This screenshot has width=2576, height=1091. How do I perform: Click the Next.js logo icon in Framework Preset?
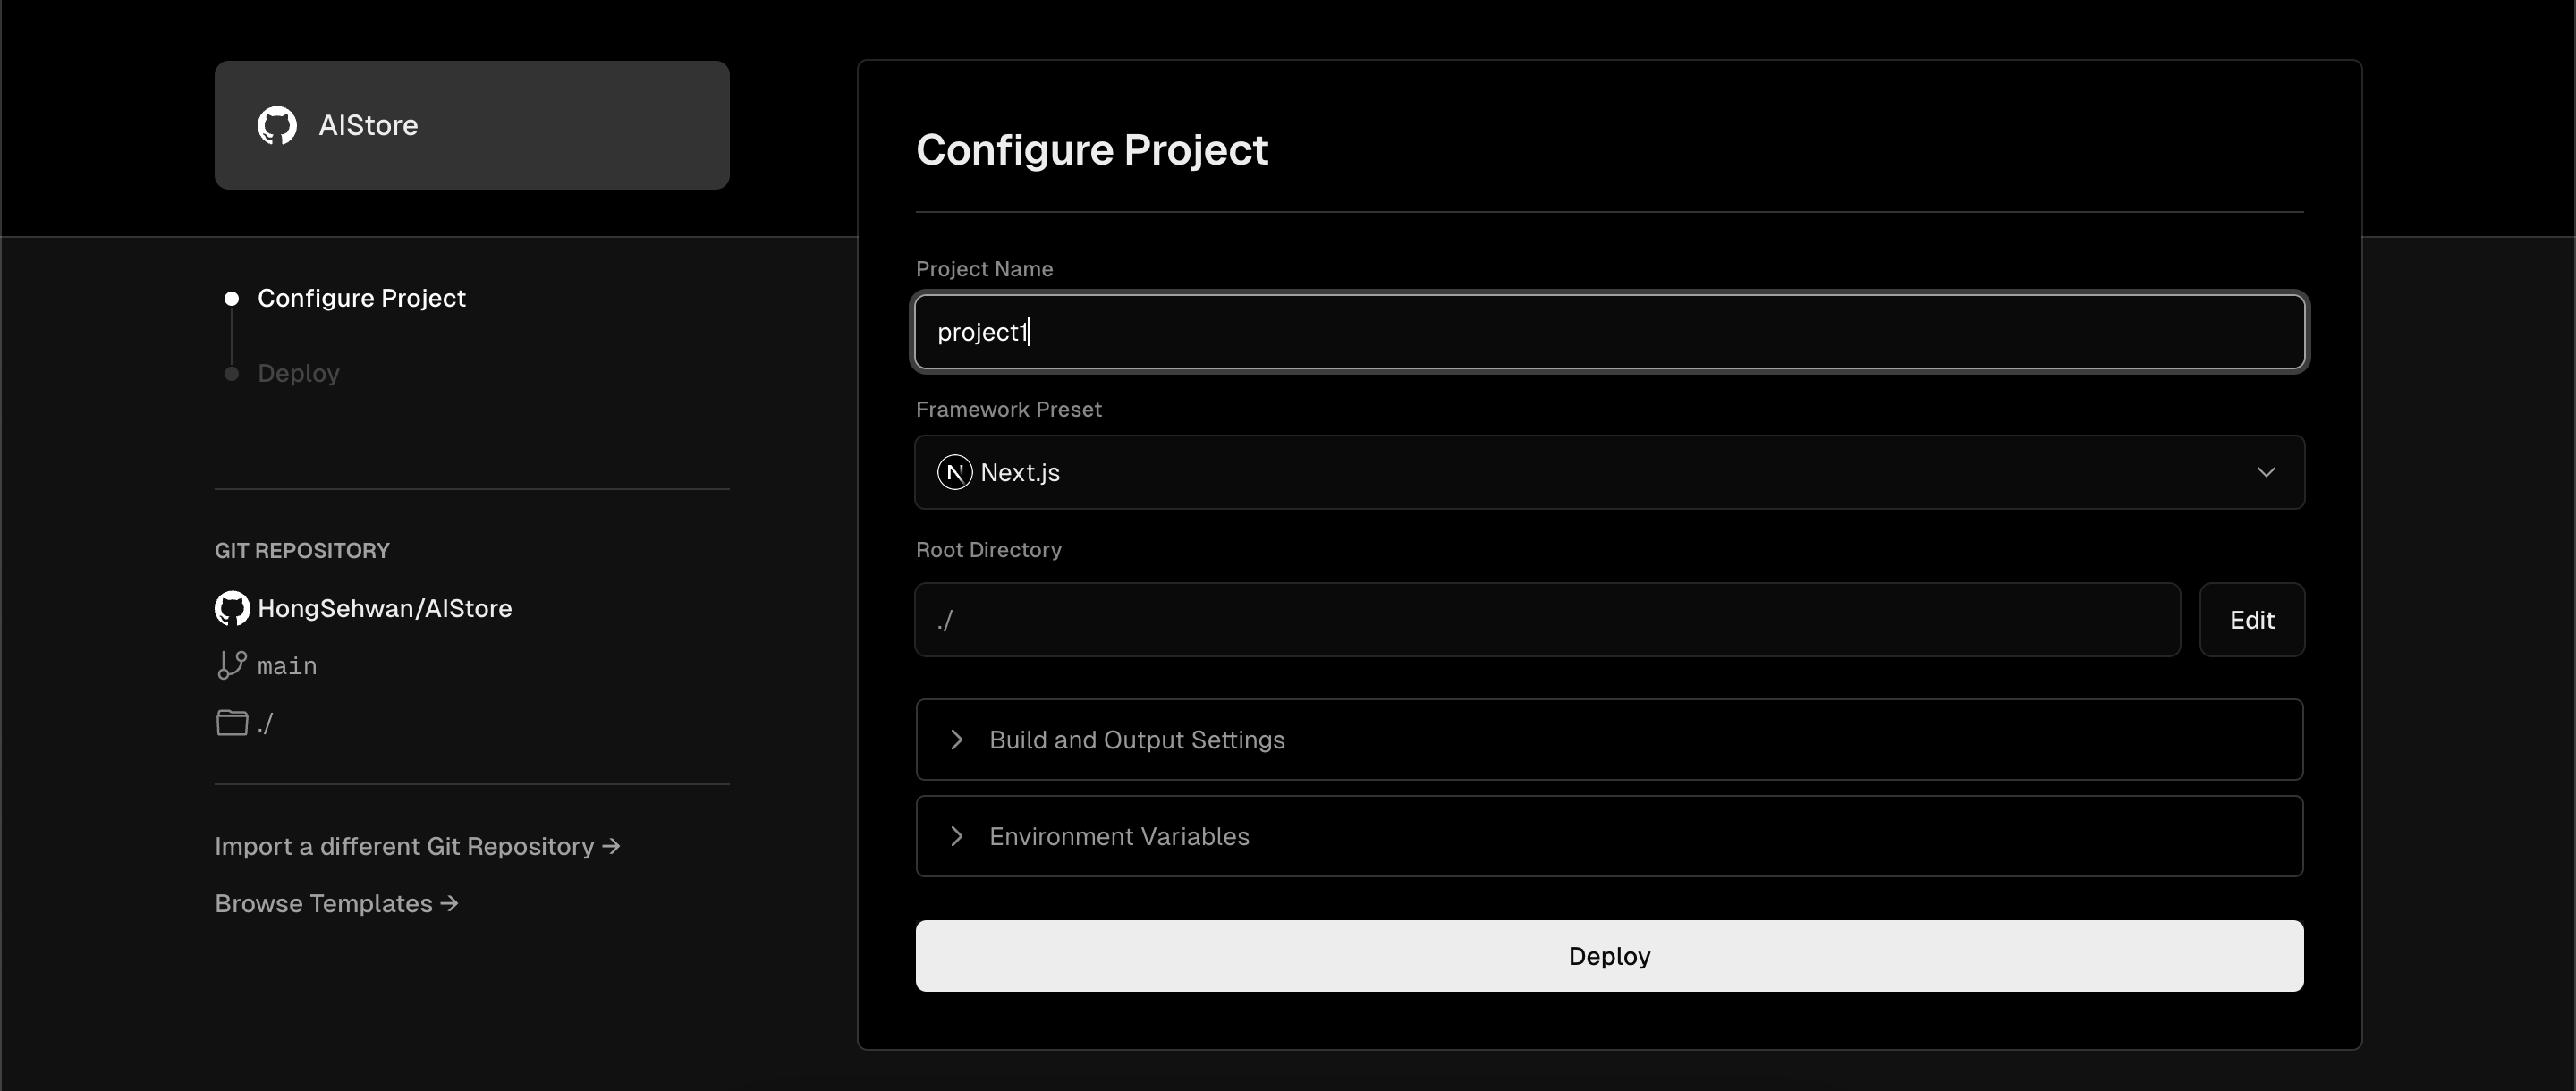(x=954, y=472)
